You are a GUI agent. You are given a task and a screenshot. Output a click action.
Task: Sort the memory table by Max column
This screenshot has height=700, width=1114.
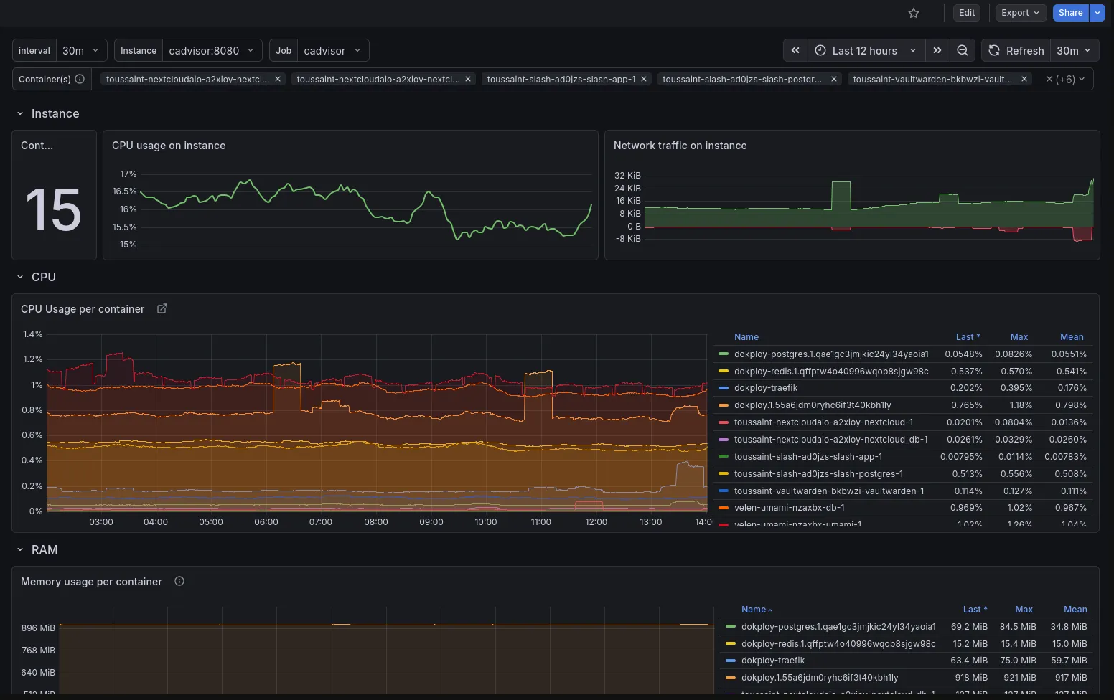[1024, 609]
